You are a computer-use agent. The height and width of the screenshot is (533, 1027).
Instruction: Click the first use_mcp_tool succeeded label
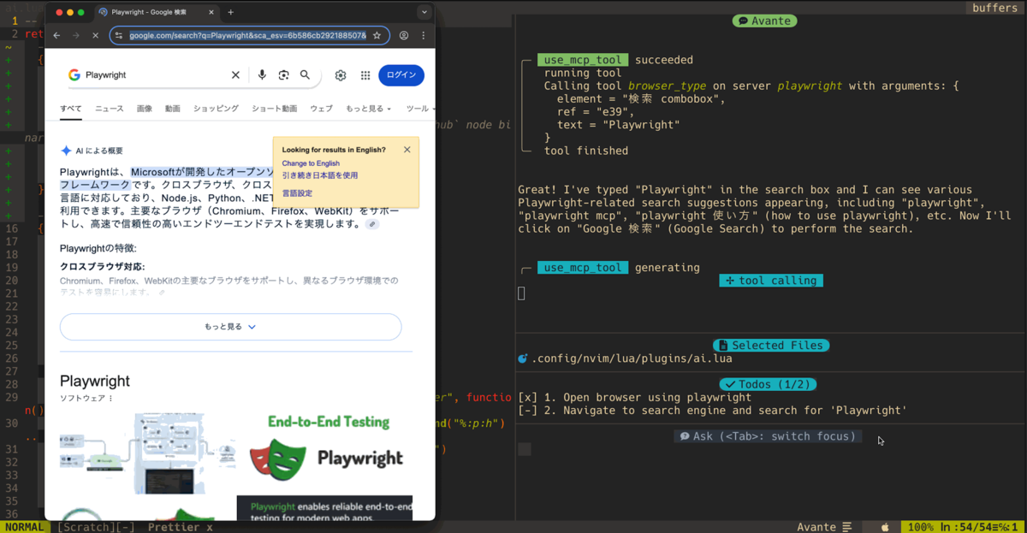(x=583, y=60)
